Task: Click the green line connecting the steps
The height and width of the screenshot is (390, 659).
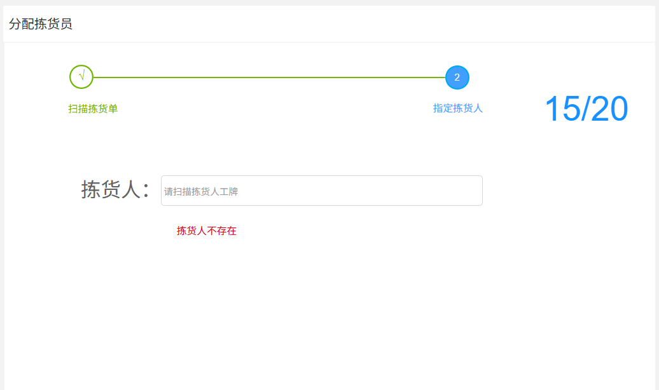Action: (267, 77)
